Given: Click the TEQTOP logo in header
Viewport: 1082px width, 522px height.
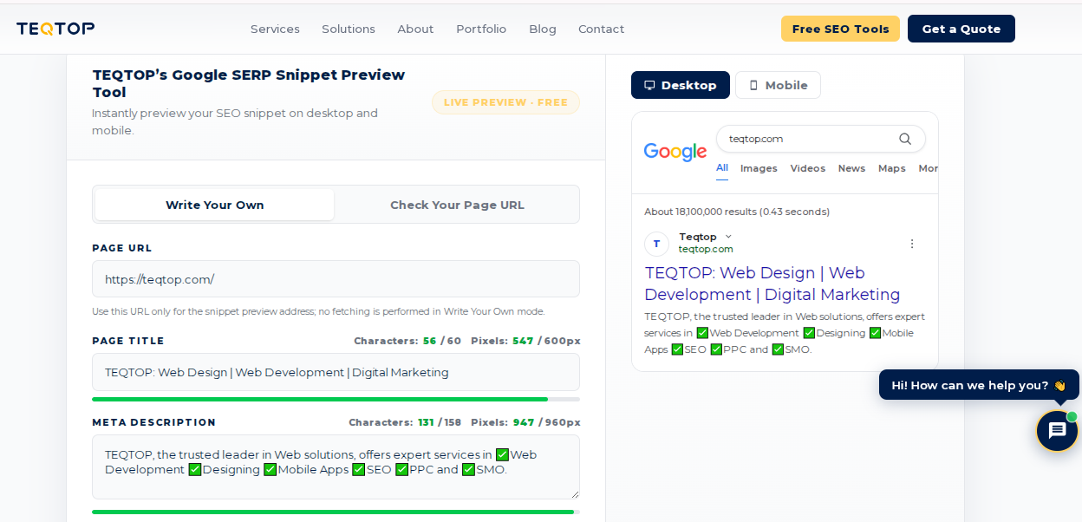Looking at the screenshot, I should pyautogui.click(x=55, y=29).
